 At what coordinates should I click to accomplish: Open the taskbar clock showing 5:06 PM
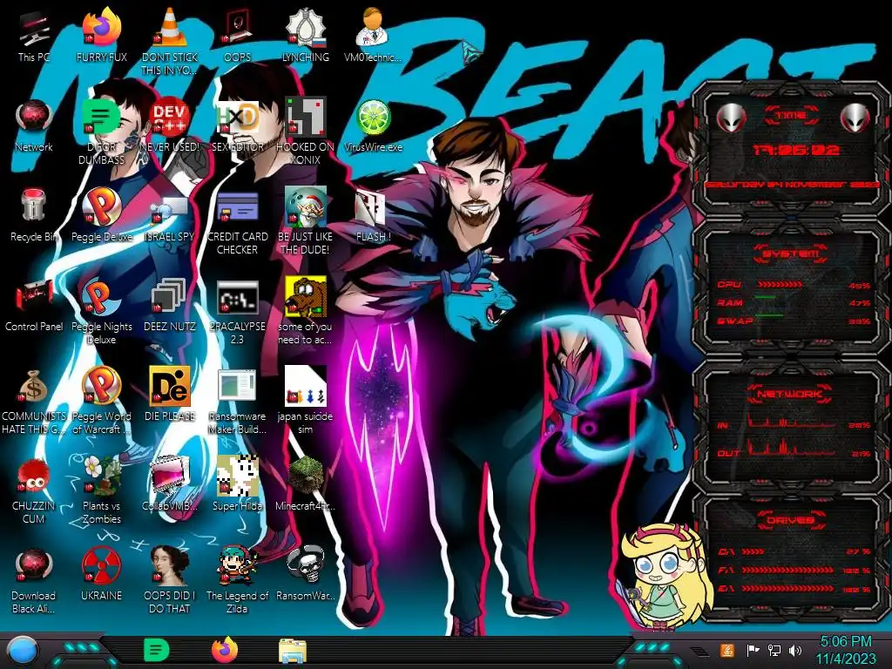pyautogui.click(x=846, y=650)
